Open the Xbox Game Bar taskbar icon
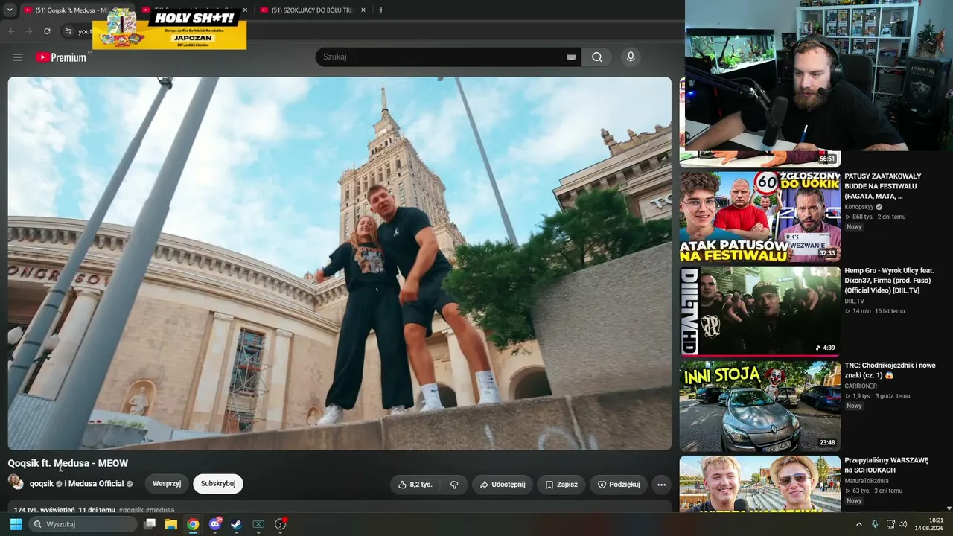Viewport: 953px width, 536px height. click(258, 524)
